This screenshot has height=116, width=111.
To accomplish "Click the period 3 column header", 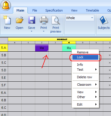I will [55, 42].
